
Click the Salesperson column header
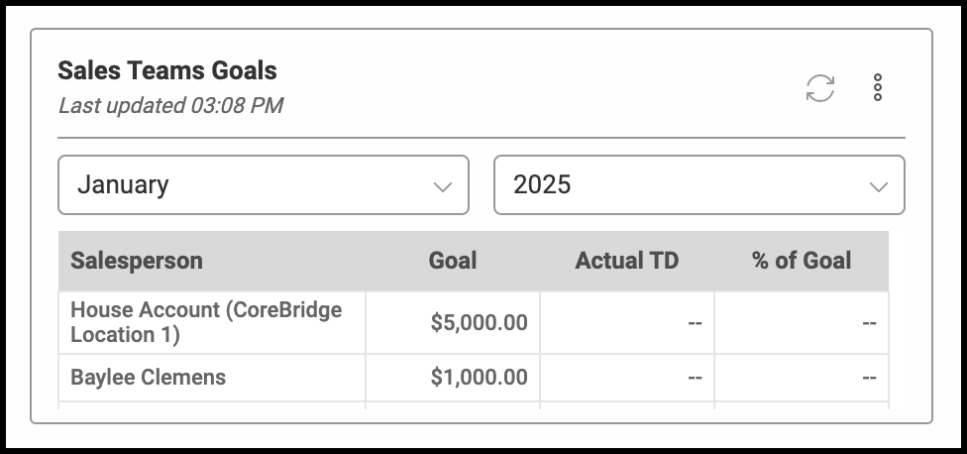point(137,261)
